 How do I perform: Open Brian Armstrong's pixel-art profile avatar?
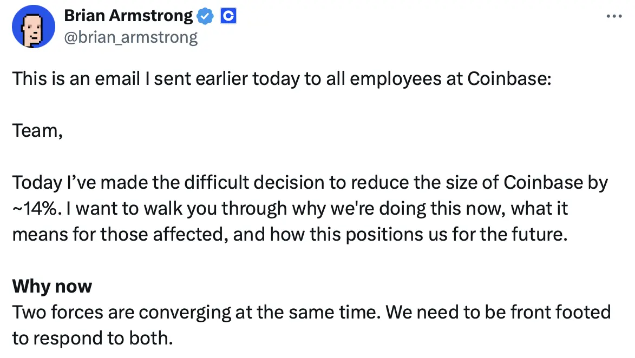pos(34,26)
